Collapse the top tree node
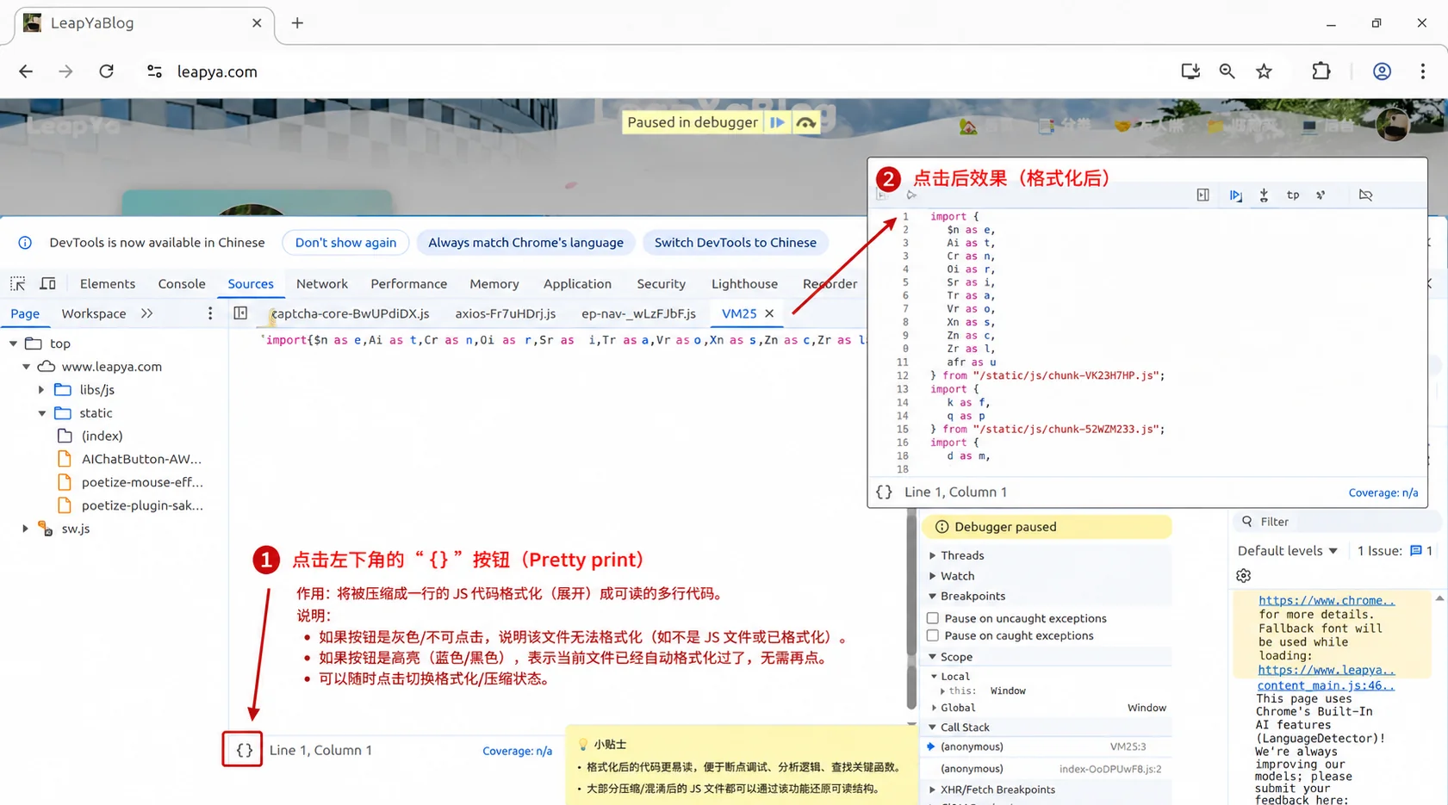The image size is (1448, 805). click(x=13, y=344)
